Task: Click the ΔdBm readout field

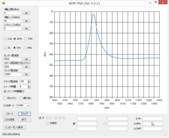Action: tap(153, 124)
